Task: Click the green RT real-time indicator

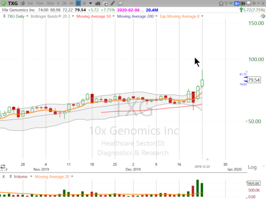Action: coord(231,3)
